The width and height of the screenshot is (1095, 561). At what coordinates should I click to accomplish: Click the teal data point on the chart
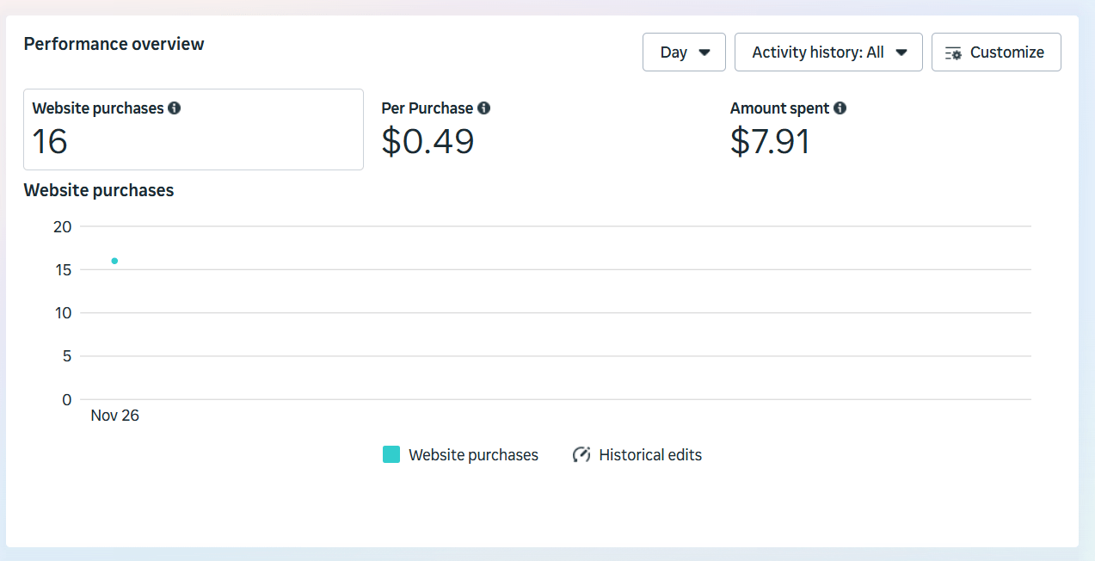tap(114, 261)
